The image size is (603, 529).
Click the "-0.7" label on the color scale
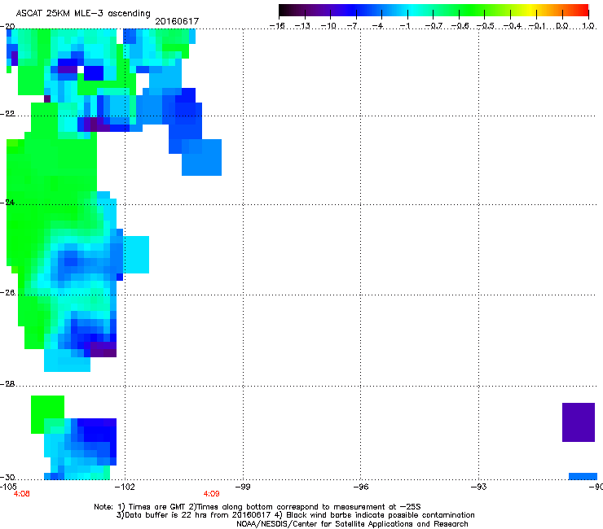point(434,26)
